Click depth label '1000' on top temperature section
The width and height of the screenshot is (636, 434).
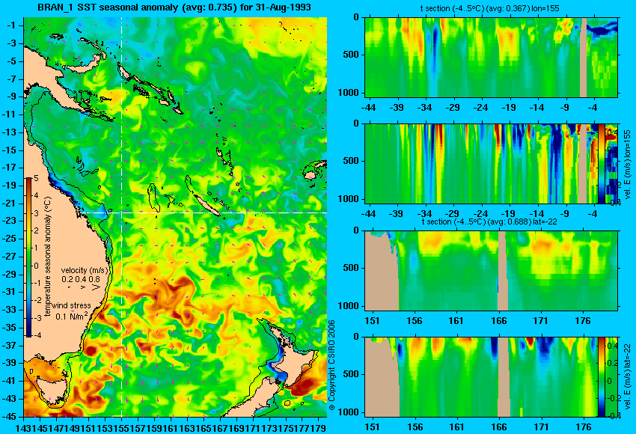coord(349,93)
